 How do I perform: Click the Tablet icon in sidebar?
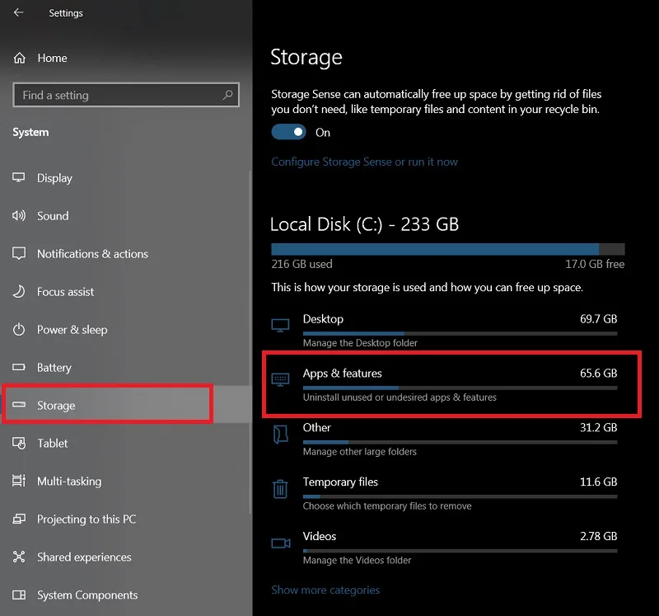click(19, 443)
